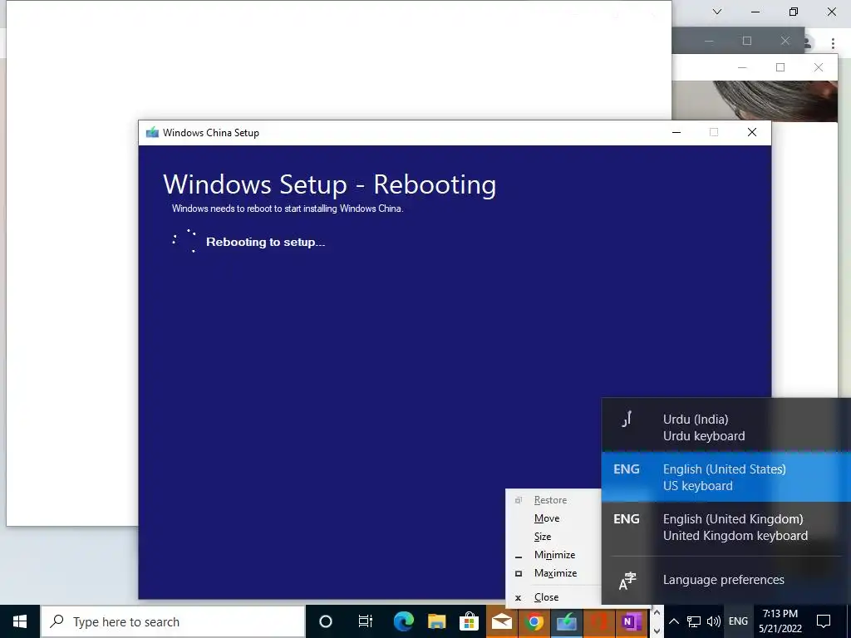
Task: Open the volume speaker tray icon
Action: (x=714, y=621)
